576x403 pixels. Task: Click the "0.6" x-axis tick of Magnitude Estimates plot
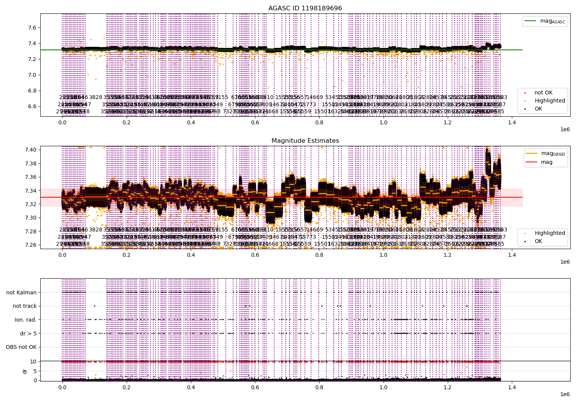pos(255,254)
